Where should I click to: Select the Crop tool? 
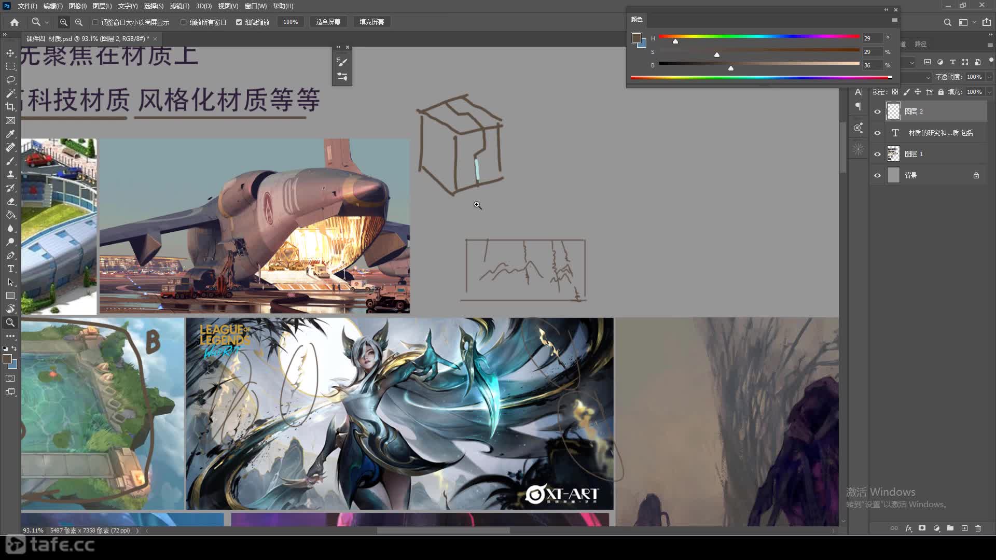pyautogui.click(x=10, y=107)
